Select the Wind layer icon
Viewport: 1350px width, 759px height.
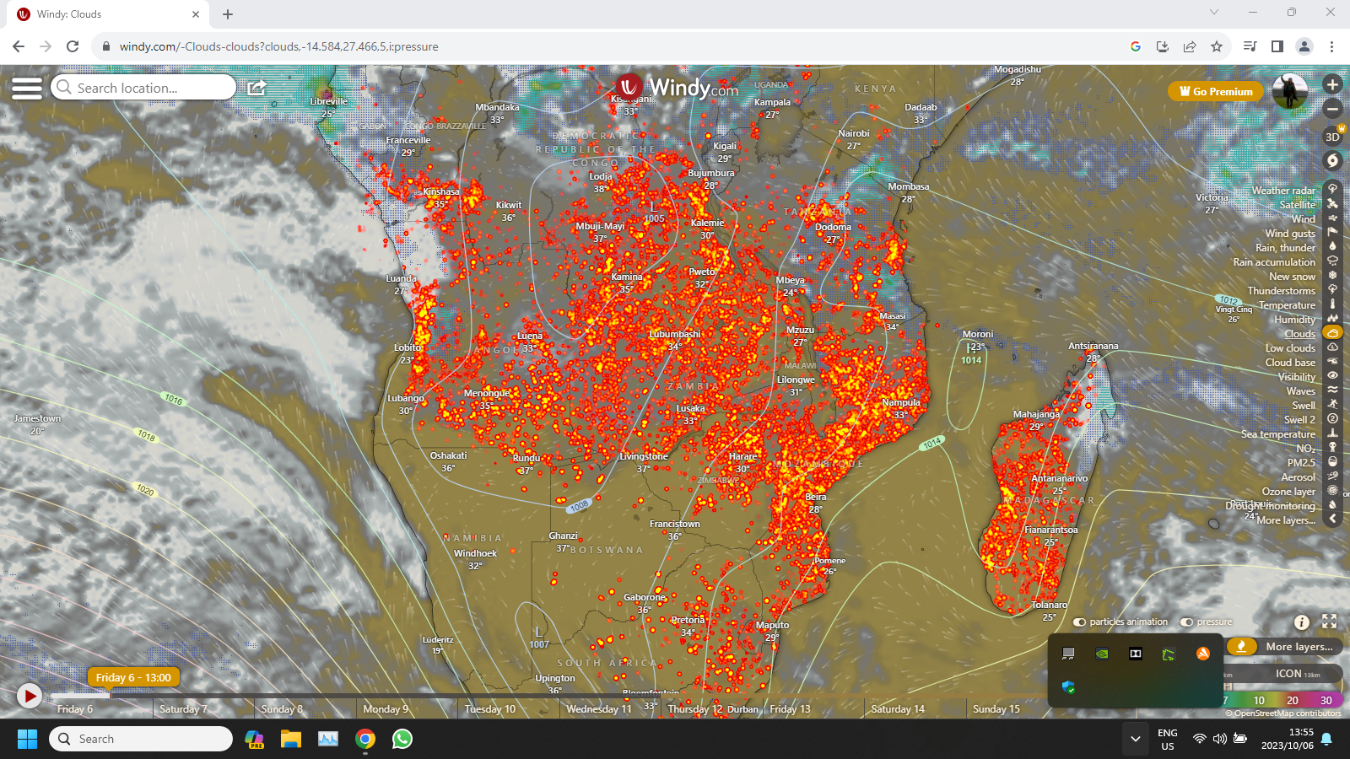(x=1333, y=218)
